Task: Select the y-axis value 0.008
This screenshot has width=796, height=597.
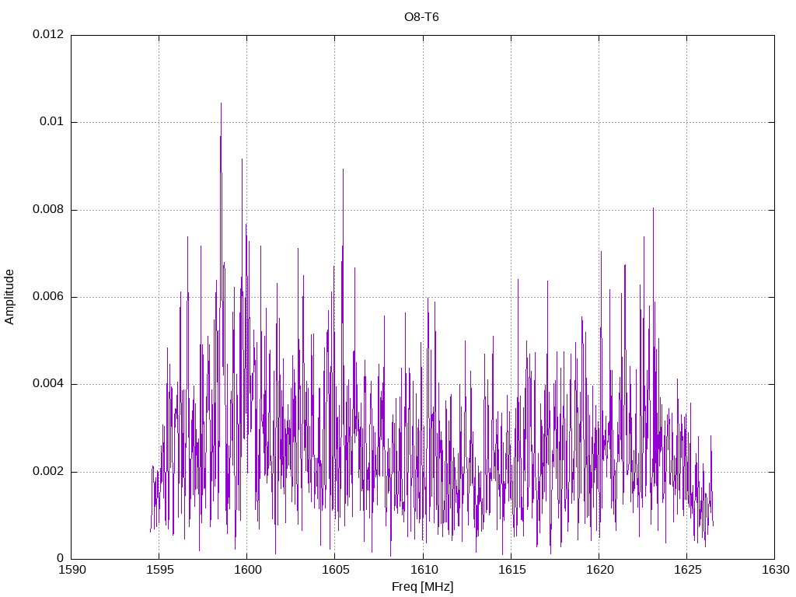Action: pos(48,210)
